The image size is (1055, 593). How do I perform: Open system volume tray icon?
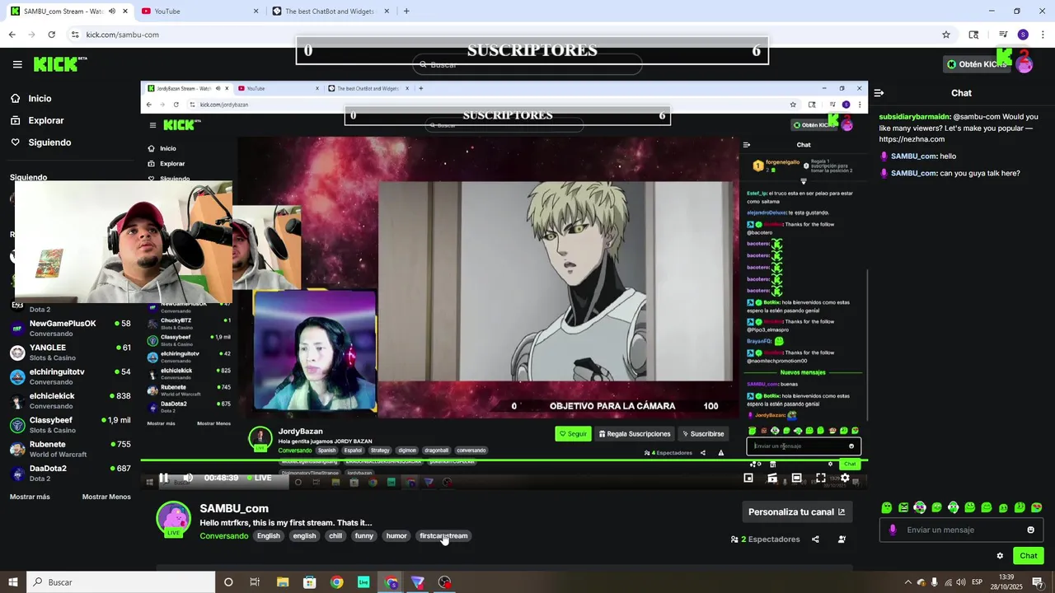961,582
